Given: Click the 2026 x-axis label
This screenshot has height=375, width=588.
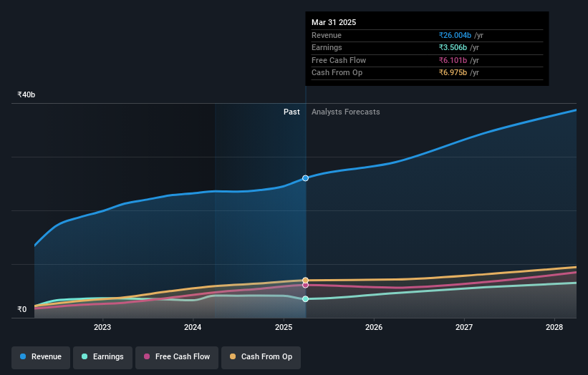Looking at the screenshot, I should coord(374,328).
